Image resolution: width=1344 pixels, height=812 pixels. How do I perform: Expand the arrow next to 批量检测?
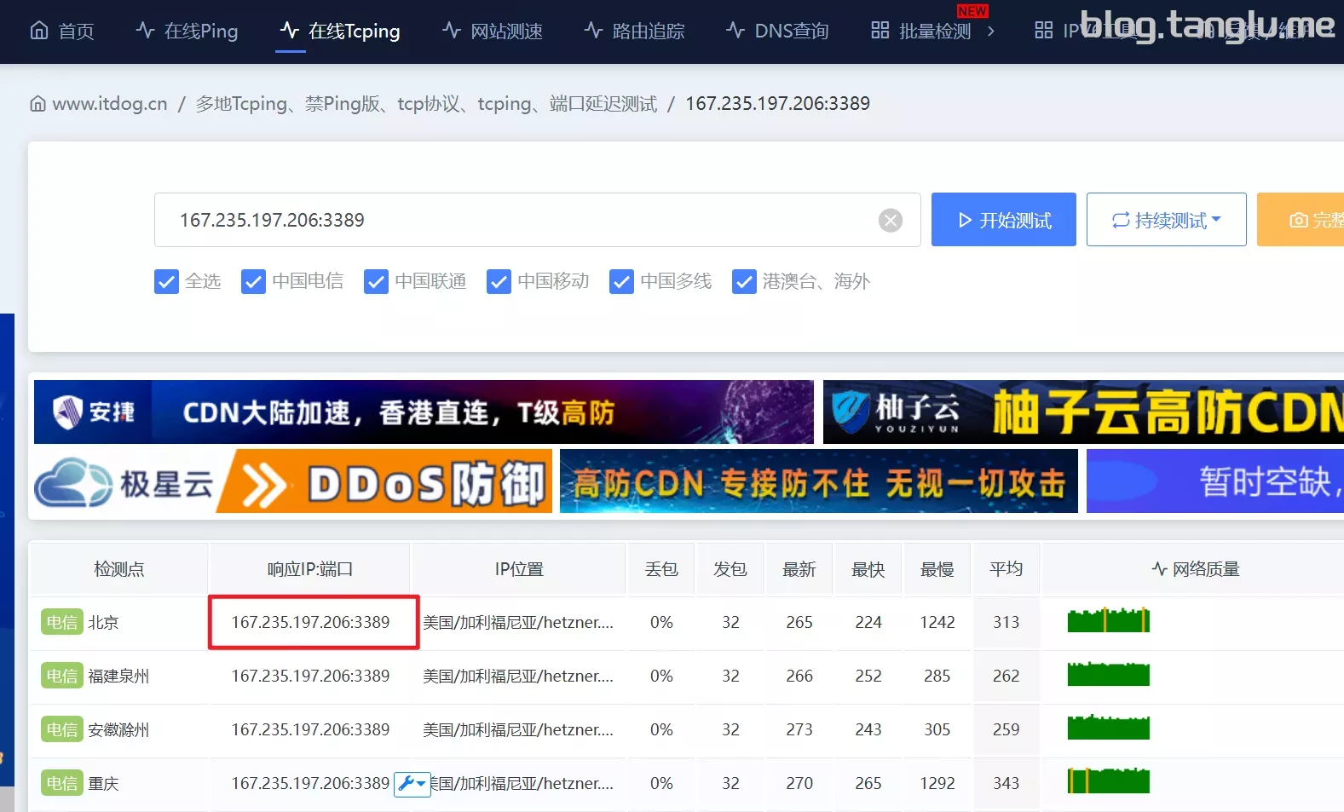(990, 32)
